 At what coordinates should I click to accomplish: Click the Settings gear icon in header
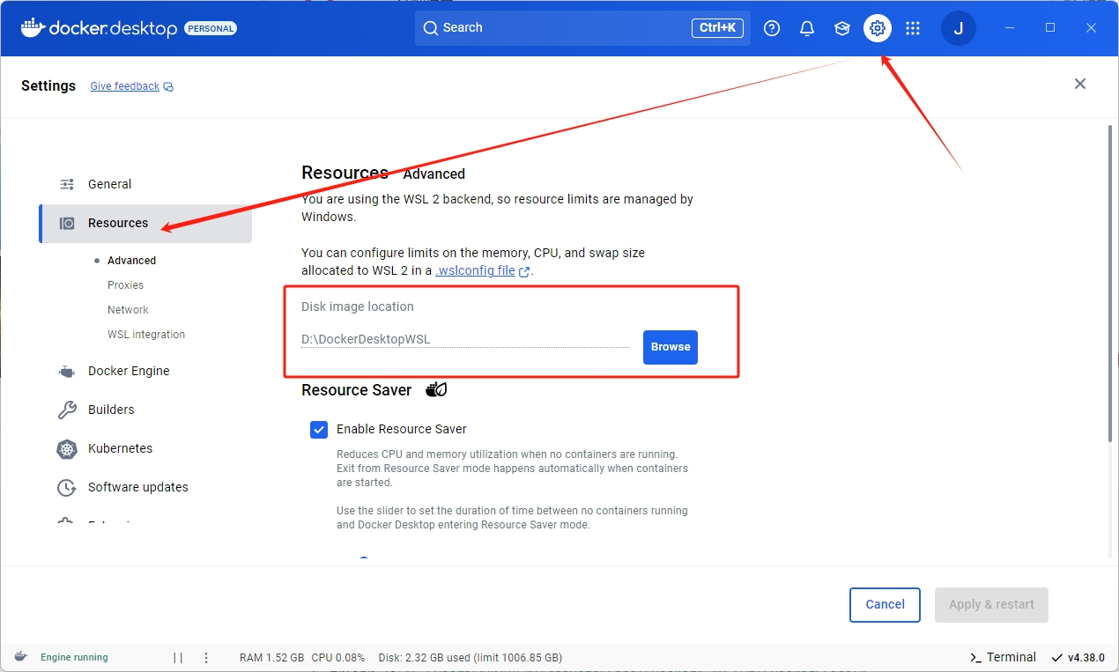pyautogui.click(x=878, y=28)
